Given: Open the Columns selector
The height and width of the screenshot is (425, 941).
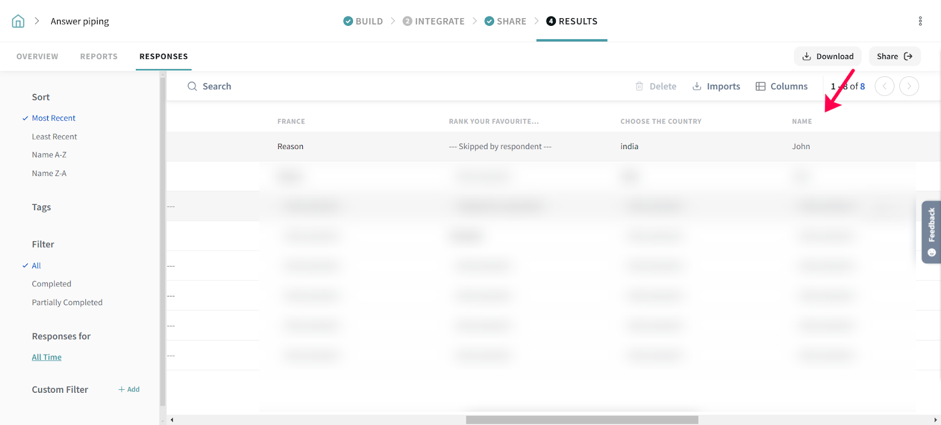Looking at the screenshot, I should coord(782,86).
